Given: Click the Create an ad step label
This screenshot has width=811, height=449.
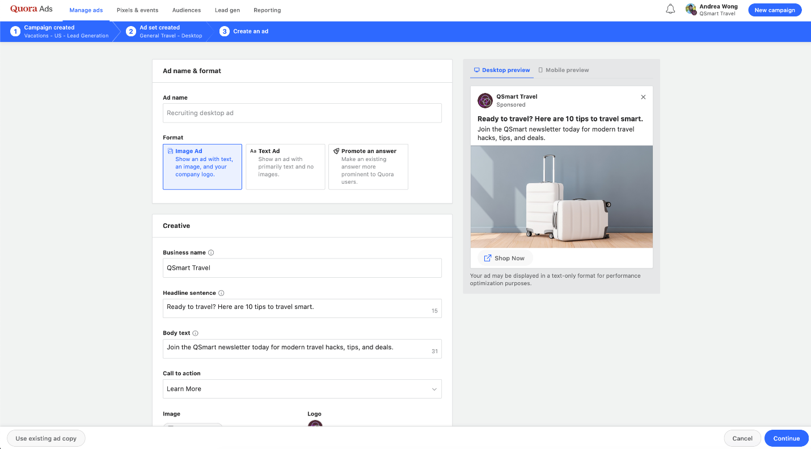Looking at the screenshot, I should 251,31.
